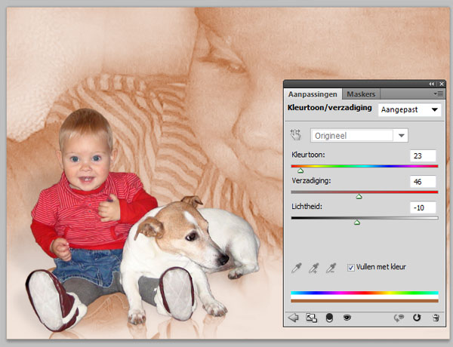Clip adjustment to layer circle icon
453x347 pixels.
pyautogui.click(x=329, y=318)
